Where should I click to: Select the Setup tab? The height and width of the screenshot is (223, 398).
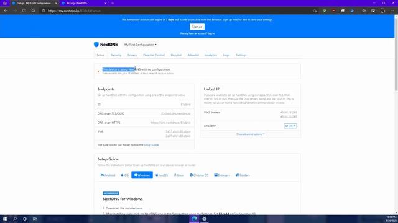pyautogui.click(x=101, y=55)
